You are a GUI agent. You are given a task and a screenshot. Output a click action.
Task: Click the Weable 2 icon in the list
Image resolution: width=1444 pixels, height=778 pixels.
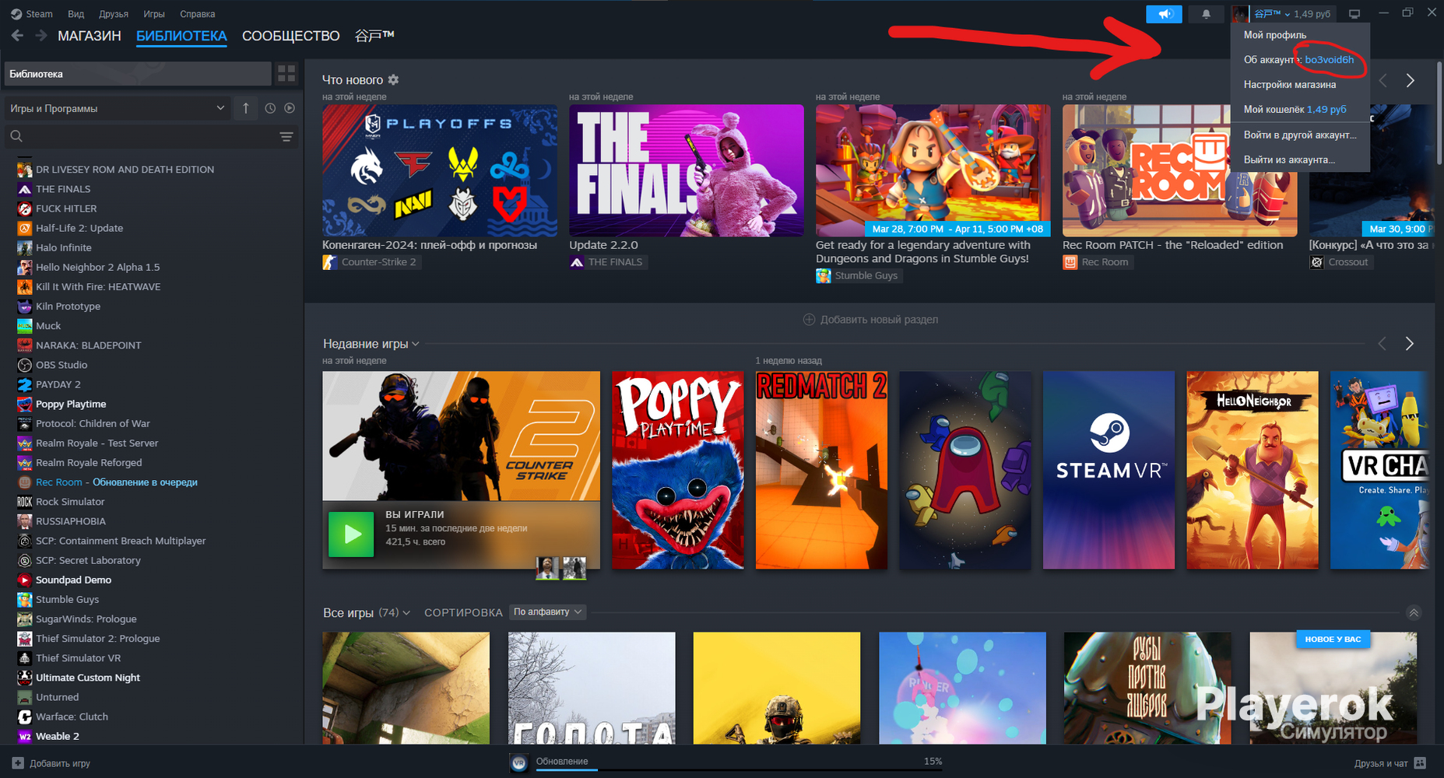click(x=25, y=736)
